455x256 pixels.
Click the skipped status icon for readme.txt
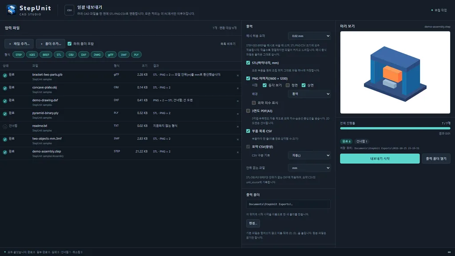[5, 127]
